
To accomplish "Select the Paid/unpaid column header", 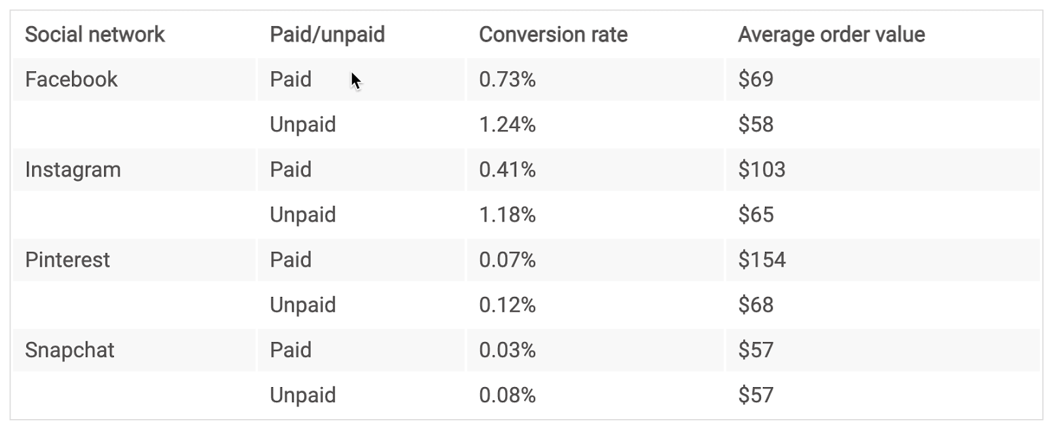I will click(x=327, y=35).
